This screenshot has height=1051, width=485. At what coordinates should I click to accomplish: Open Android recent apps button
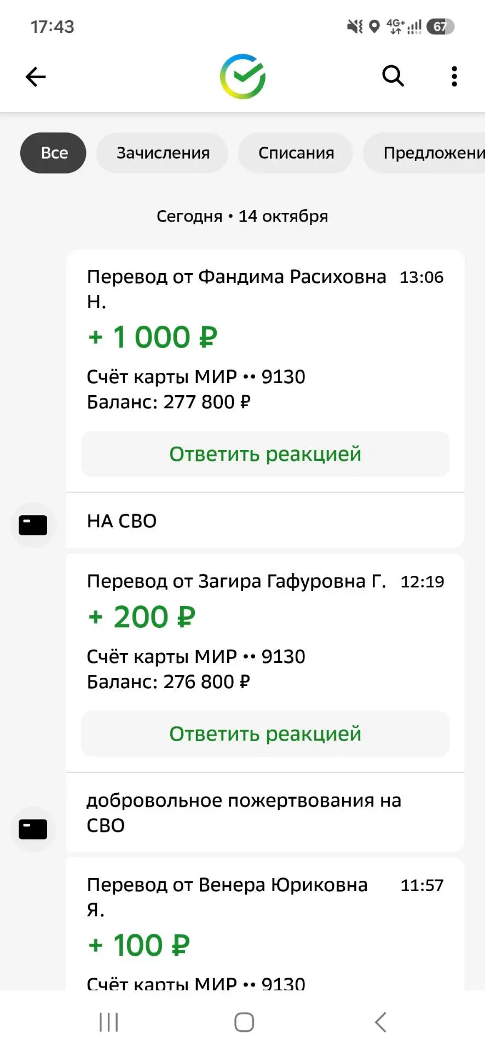[x=108, y=1022]
